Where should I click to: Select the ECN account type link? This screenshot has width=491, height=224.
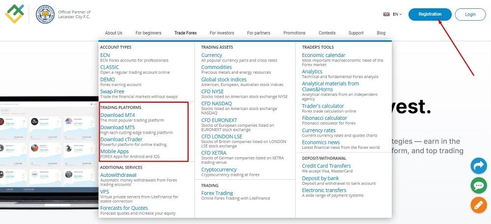(105, 55)
